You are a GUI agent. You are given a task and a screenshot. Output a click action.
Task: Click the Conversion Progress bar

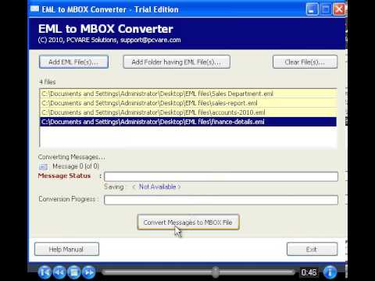221,200
